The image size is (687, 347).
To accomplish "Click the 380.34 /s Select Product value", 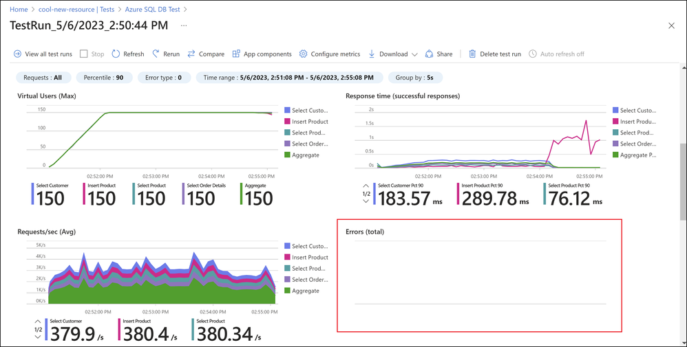I will click(229, 335).
